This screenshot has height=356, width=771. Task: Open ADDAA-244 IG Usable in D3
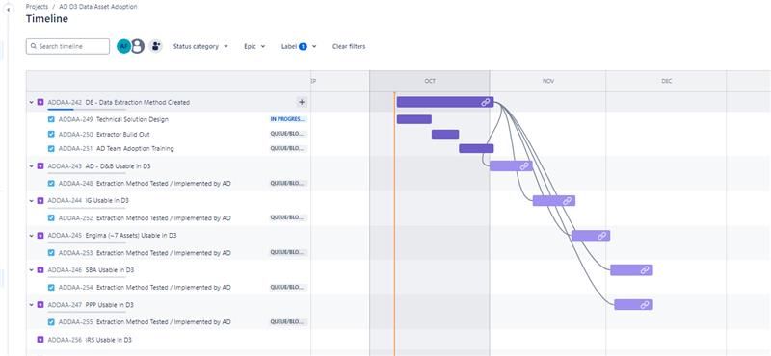[89, 201]
